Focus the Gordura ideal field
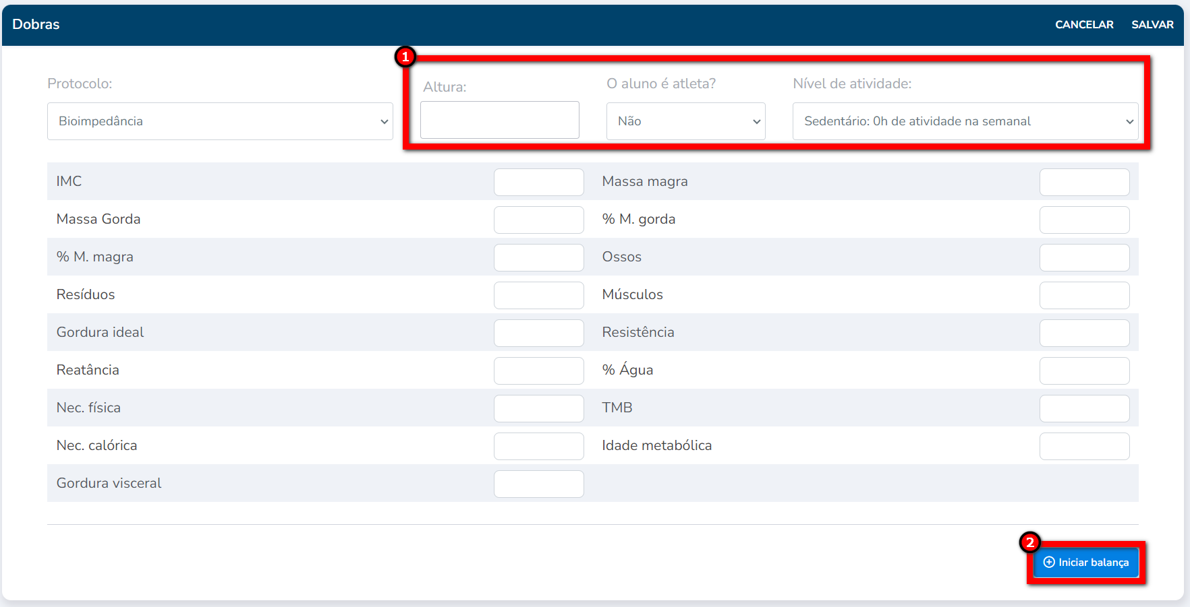 click(538, 333)
